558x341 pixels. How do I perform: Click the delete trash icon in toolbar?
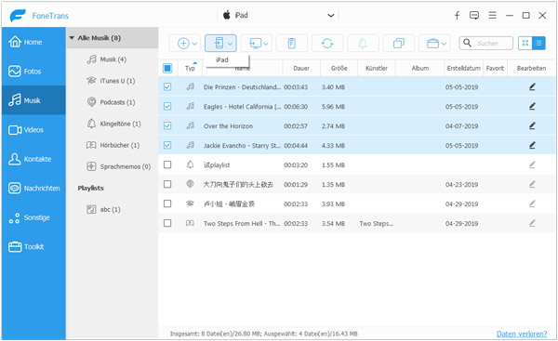291,44
